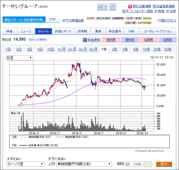Switch to the ニュース tab
Image resolution: width=179 pixels, height=170 pixels.
(x=26, y=31)
